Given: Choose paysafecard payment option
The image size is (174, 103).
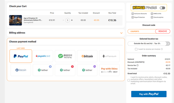Looking at the screenshot, I should [43, 56].
